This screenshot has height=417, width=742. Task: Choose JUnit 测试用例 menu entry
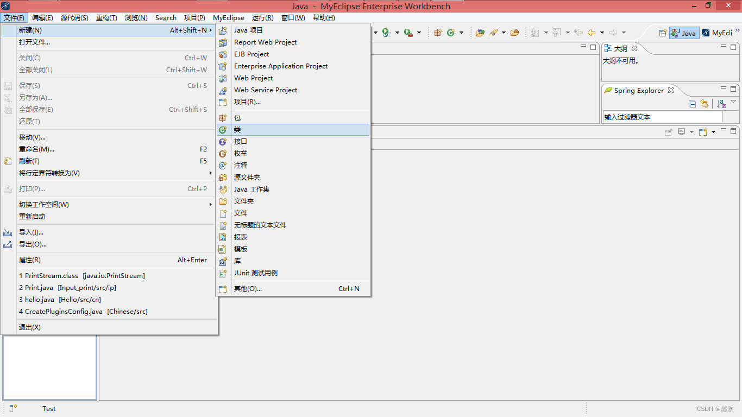point(293,273)
